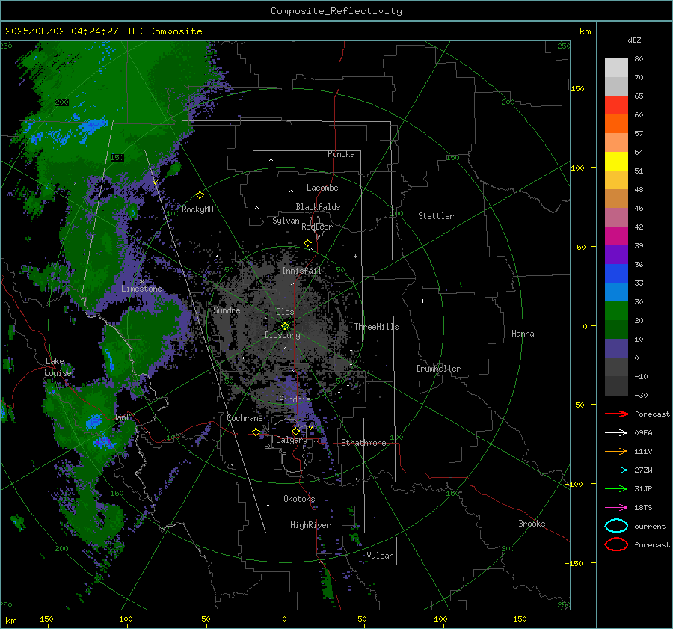Click the yellow diamond marker below RedDeer
This screenshot has width=673, height=629.
point(307,243)
